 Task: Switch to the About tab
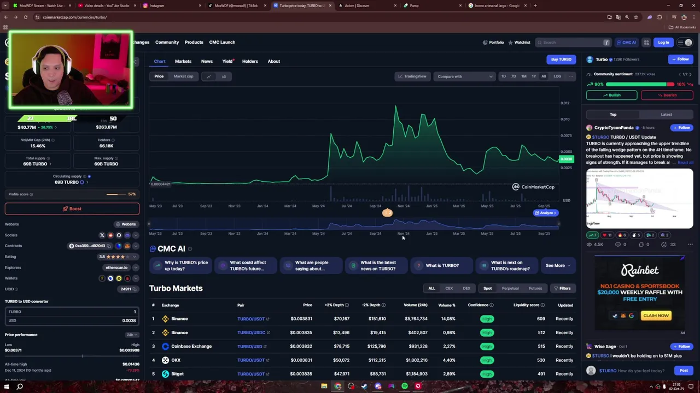(x=273, y=61)
